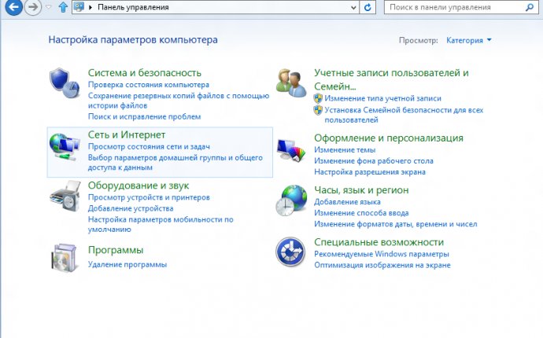Open Проверка состояния компьютера

(x=149, y=85)
